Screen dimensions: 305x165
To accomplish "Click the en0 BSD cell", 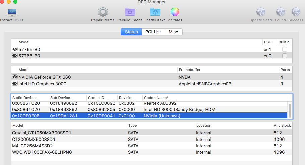I will (267, 56).
